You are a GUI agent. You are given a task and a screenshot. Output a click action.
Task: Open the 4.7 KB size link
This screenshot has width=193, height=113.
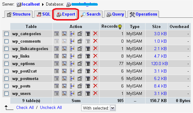point(160,56)
